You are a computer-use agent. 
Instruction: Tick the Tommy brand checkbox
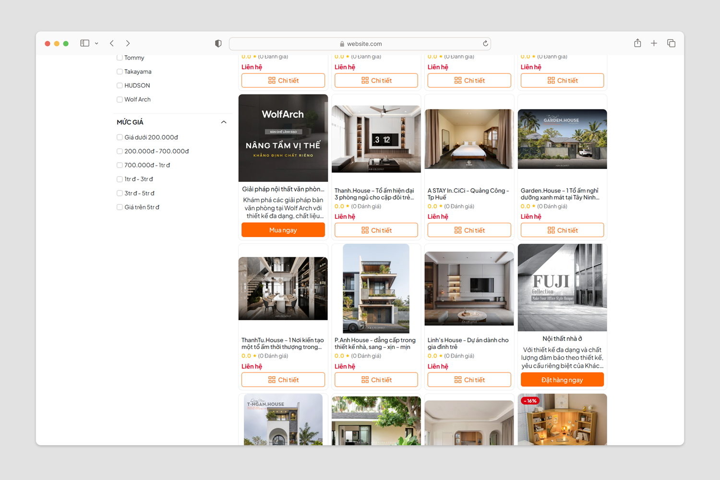[120, 58]
